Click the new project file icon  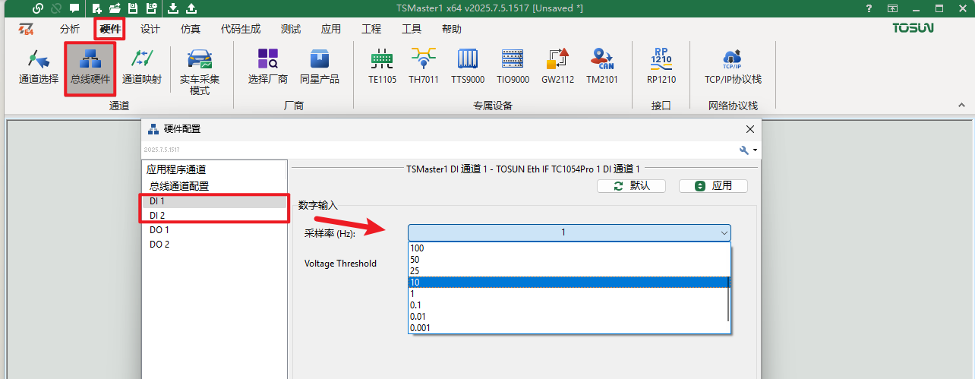click(x=97, y=8)
